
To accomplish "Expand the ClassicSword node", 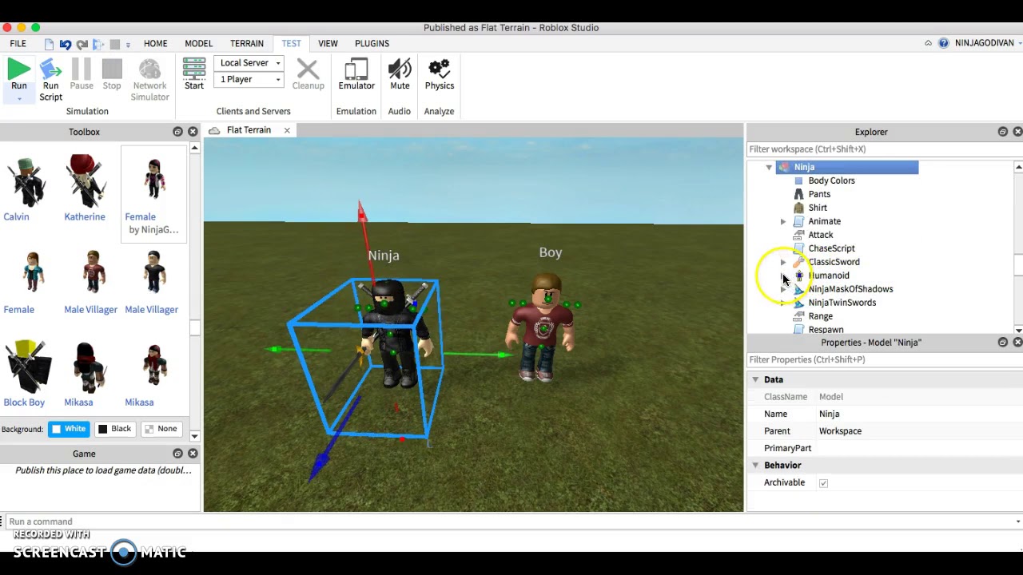I will tap(783, 262).
